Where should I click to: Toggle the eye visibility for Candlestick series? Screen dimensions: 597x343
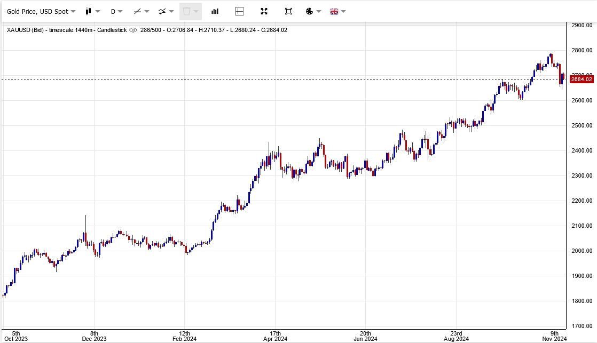pos(133,30)
